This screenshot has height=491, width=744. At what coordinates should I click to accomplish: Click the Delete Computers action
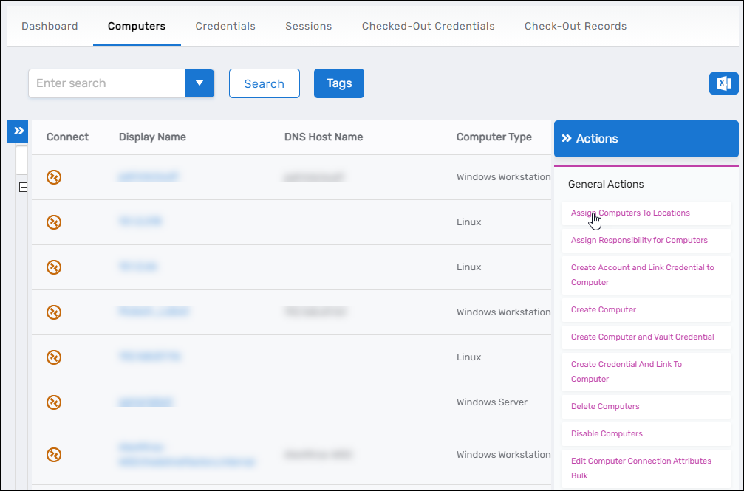pyautogui.click(x=605, y=406)
